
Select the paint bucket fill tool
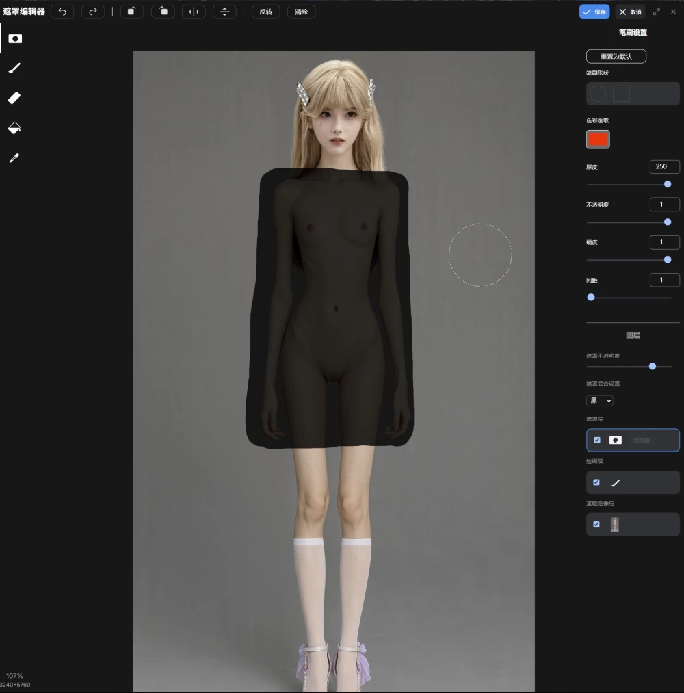coord(14,128)
